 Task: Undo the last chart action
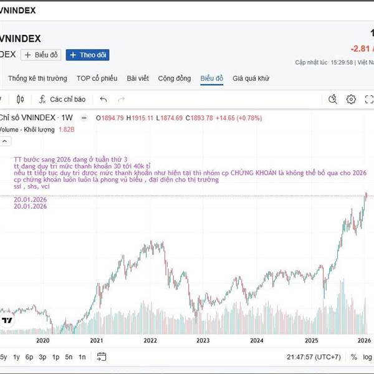103,99
